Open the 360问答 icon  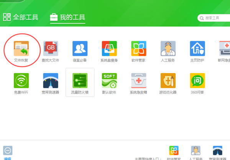pyautogui.click(x=197, y=81)
